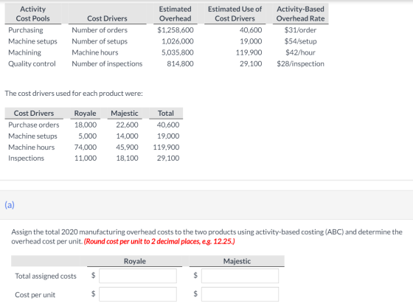
Task: Select the 18,100 Majestic inspections value
Action: click(x=127, y=158)
